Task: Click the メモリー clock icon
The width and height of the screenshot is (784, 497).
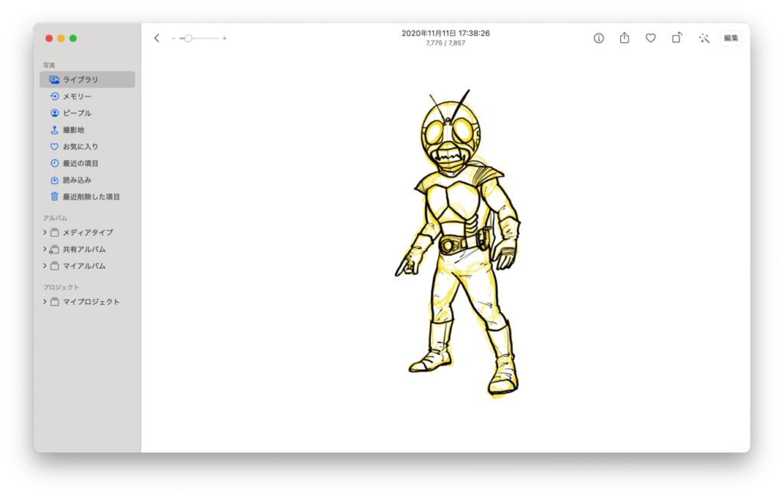Action: coord(54,96)
